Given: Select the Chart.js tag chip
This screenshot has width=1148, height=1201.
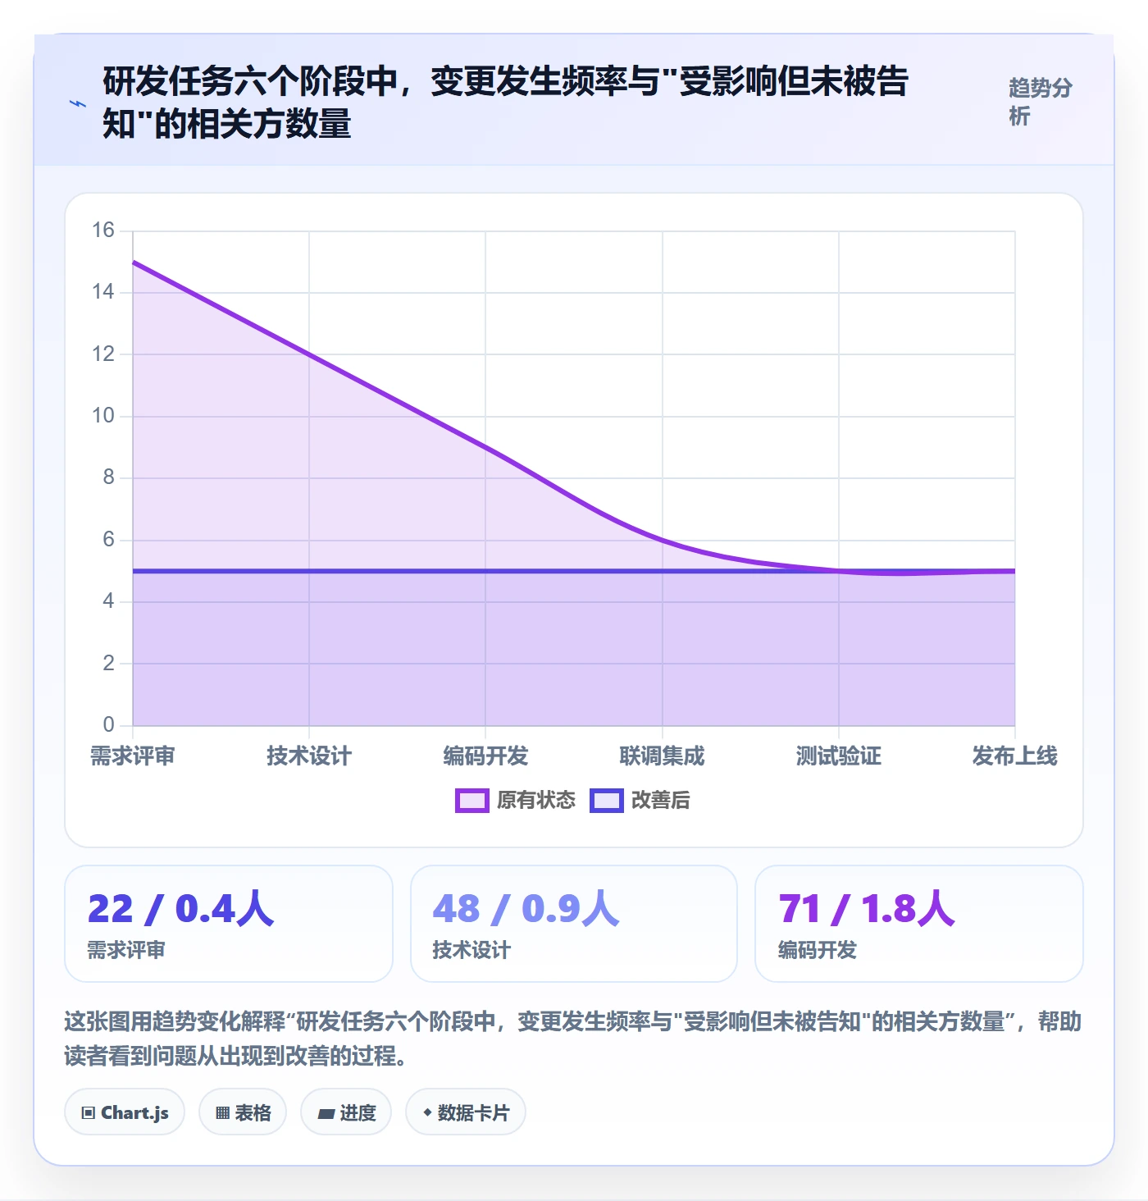Looking at the screenshot, I should [x=125, y=1112].
